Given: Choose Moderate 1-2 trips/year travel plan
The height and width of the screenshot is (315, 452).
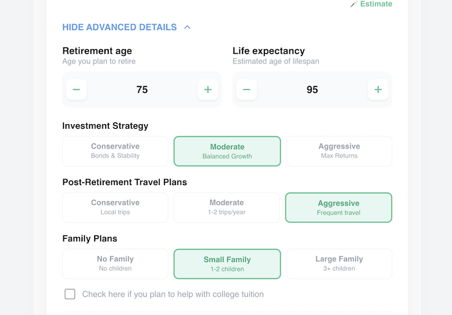Looking at the screenshot, I should click(x=227, y=207).
